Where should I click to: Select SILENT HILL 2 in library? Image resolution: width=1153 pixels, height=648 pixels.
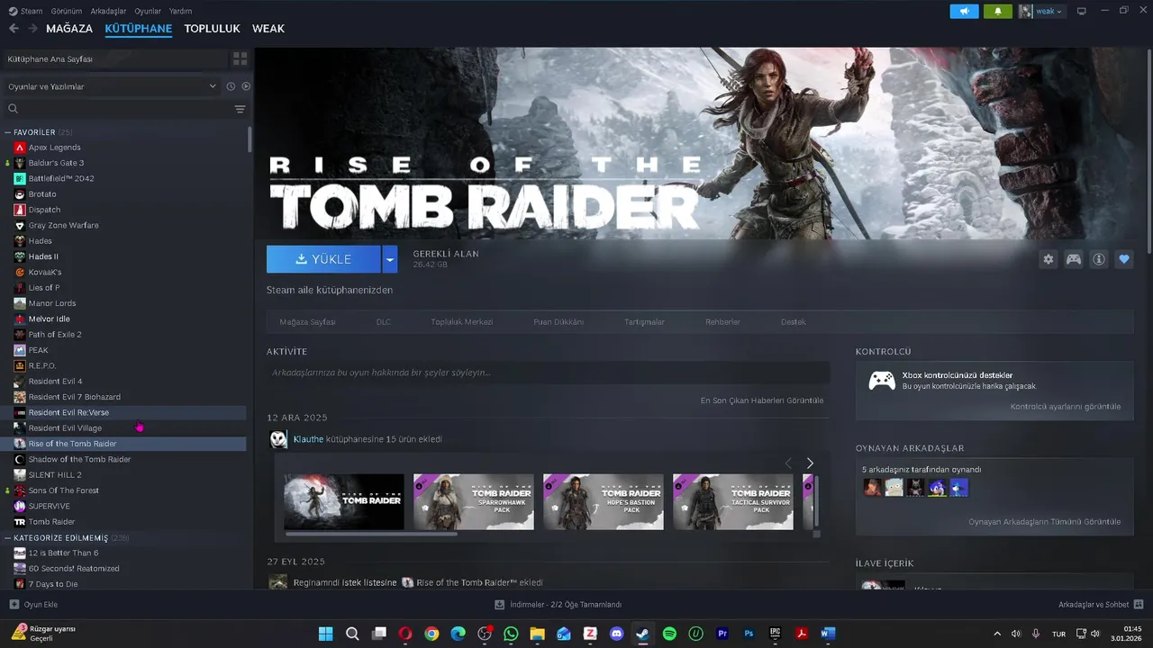point(55,474)
